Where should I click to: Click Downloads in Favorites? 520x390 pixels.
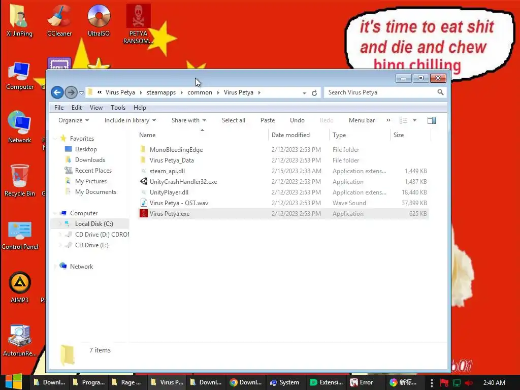pyautogui.click(x=90, y=160)
